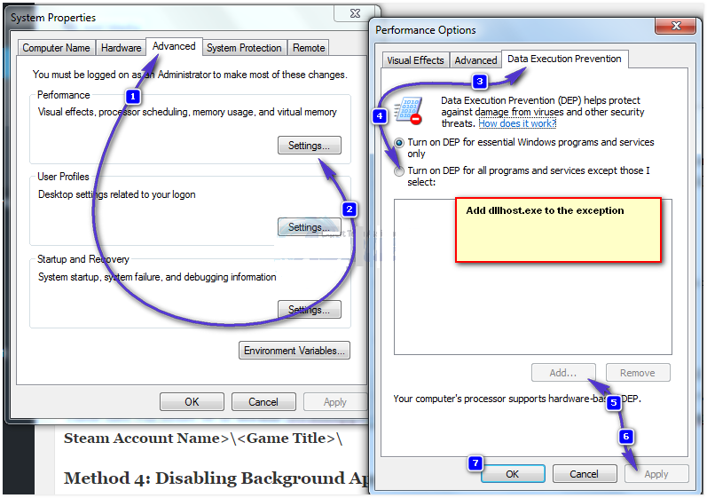The image size is (707, 498).
Task: Open the Hardware tab
Action: pos(121,48)
